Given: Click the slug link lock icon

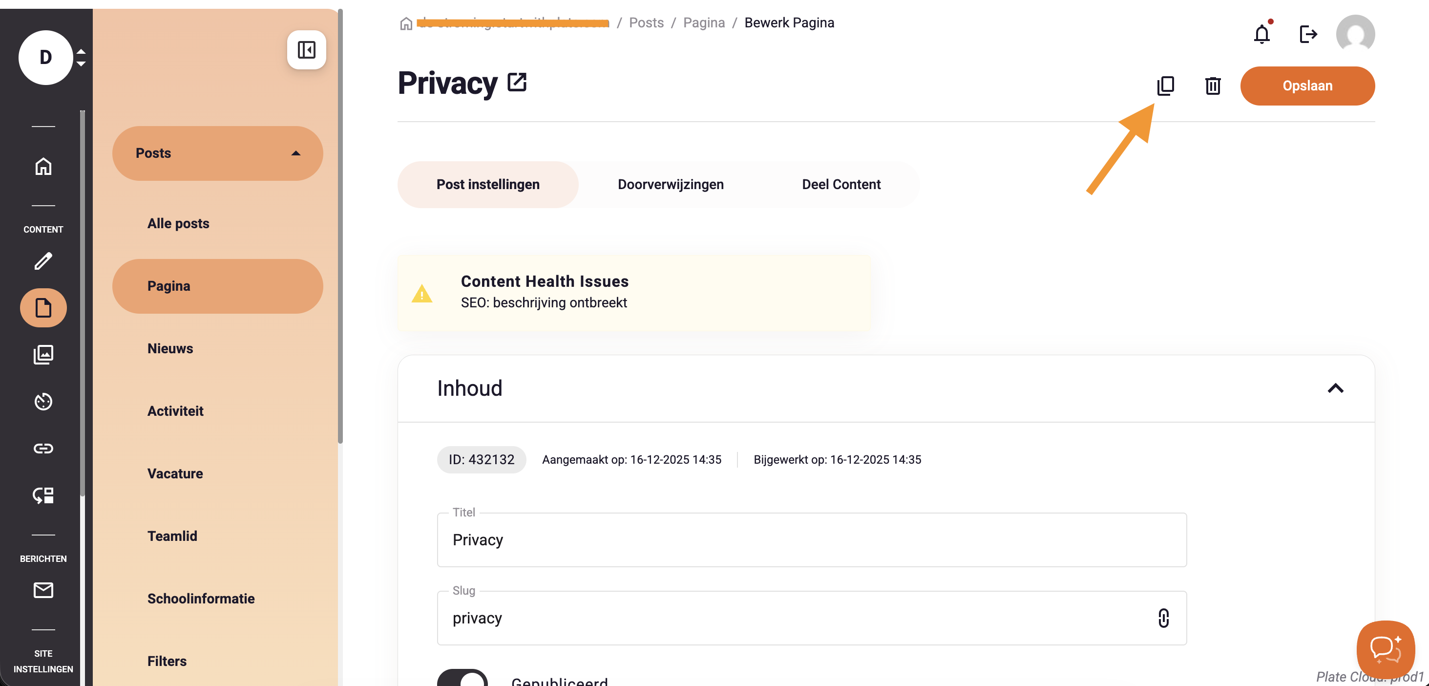Looking at the screenshot, I should point(1163,618).
